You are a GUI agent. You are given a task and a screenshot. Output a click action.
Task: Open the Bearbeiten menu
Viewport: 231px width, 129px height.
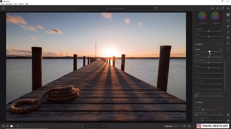coord(9,4)
